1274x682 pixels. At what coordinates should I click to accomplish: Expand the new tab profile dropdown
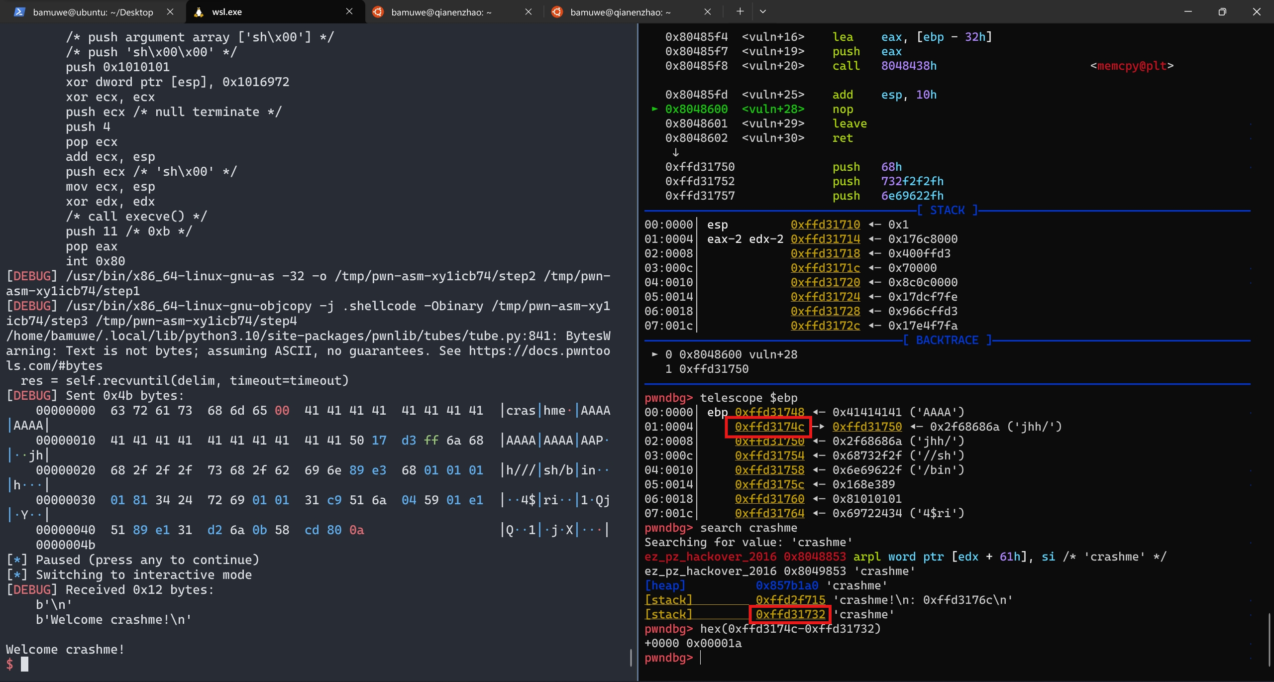pos(762,11)
